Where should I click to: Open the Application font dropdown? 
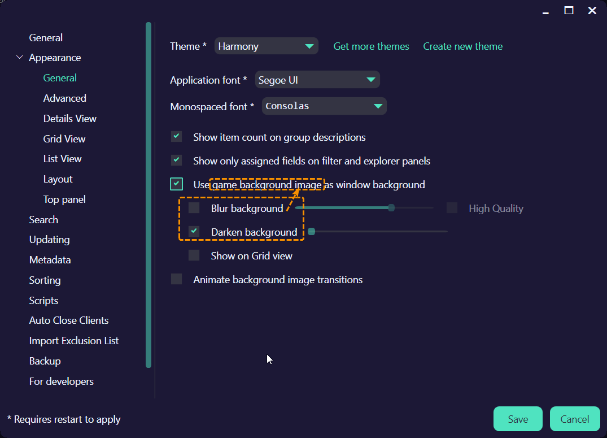pyautogui.click(x=317, y=80)
